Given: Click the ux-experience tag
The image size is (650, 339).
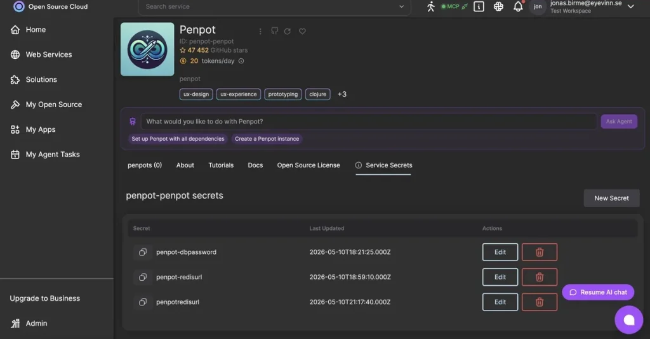Looking at the screenshot, I should pyautogui.click(x=239, y=94).
